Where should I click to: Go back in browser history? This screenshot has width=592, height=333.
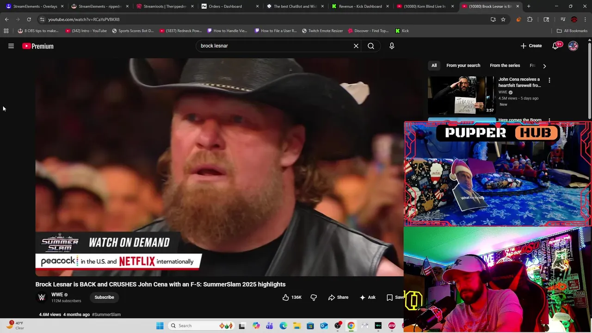click(x=6, y=19)
